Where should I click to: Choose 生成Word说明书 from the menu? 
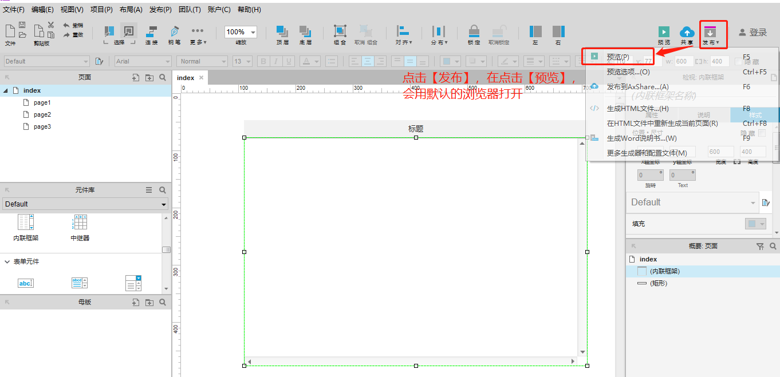[x=641, y=138]
